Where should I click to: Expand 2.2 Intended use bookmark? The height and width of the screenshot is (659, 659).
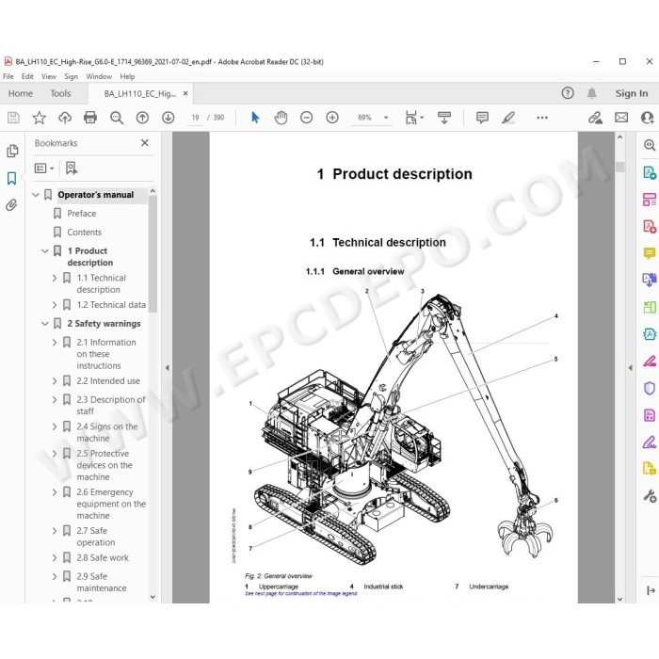point(55,380)
